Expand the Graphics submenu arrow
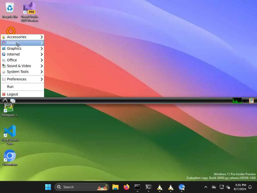Image resolution: width=257 pixels, height=193 pixels. 42,49
